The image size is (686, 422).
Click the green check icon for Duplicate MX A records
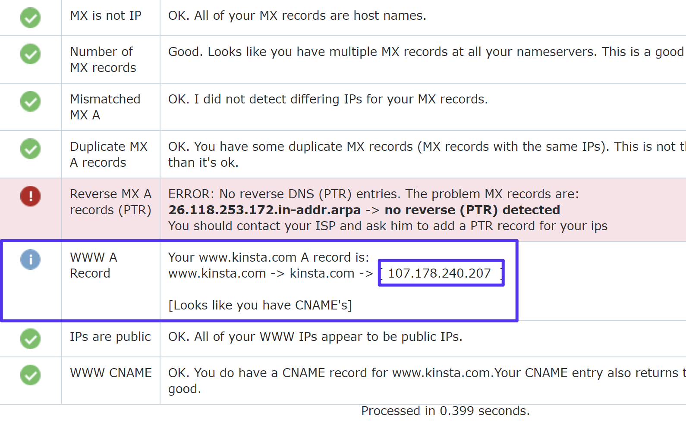30,149
